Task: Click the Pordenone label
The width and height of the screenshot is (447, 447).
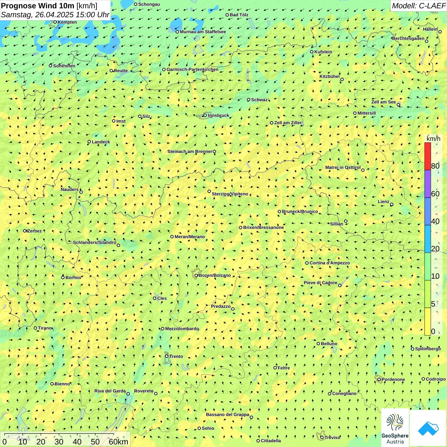Action: point(393,379)
